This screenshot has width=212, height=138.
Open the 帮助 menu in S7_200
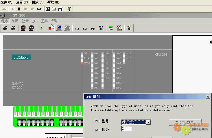[55, 21]
